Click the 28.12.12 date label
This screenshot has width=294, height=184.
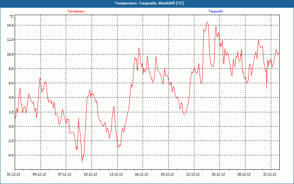click(x=244, y=174)
